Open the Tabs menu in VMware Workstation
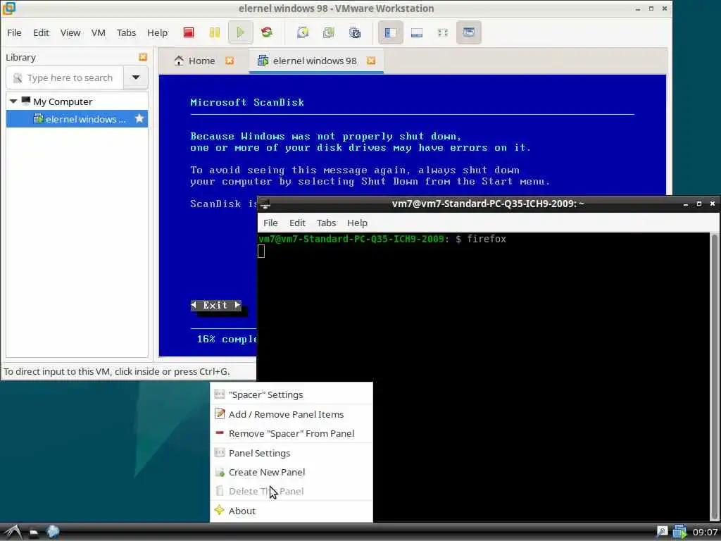This screenshot has height=541, width=721. [126, 32]
